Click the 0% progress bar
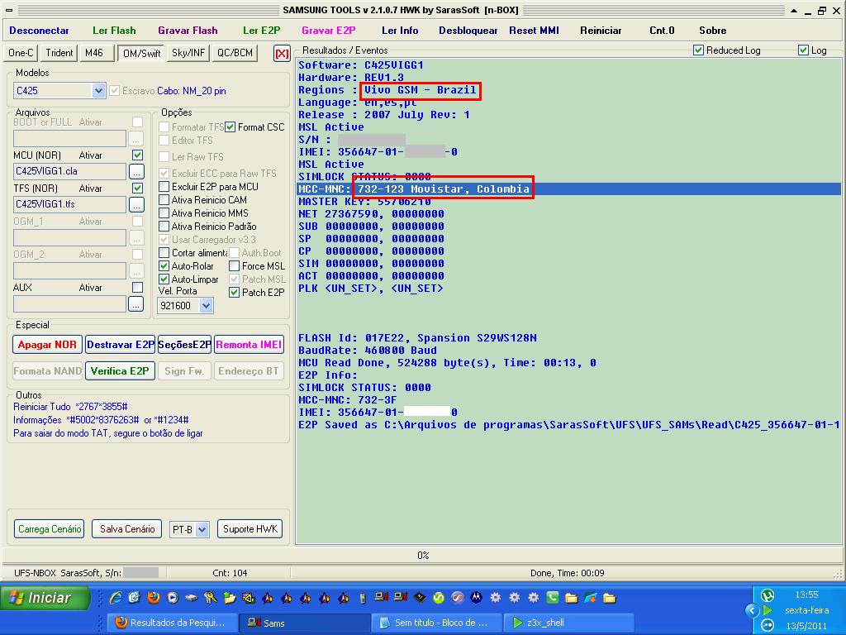846x635 pixels. pos(423,555)
